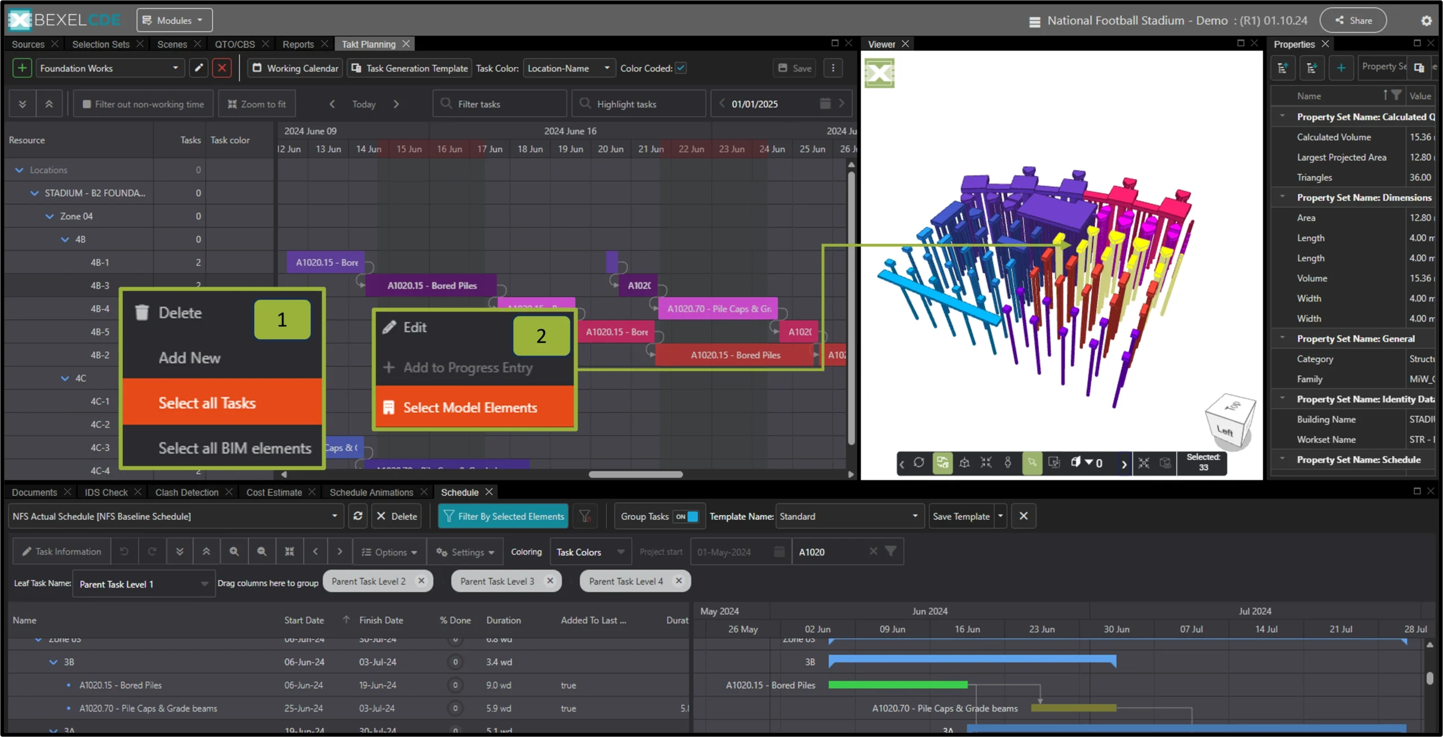
Task: Collapse all rows in takt resource list
Action: [49, 104]
